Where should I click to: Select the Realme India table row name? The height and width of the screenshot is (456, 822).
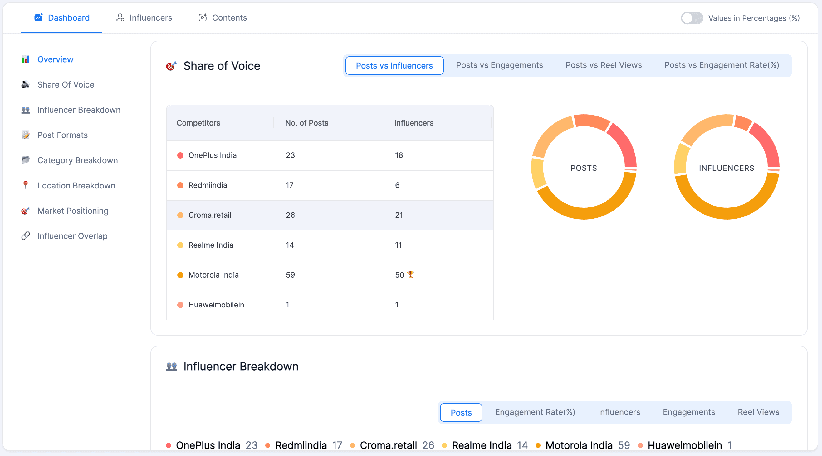211,245
